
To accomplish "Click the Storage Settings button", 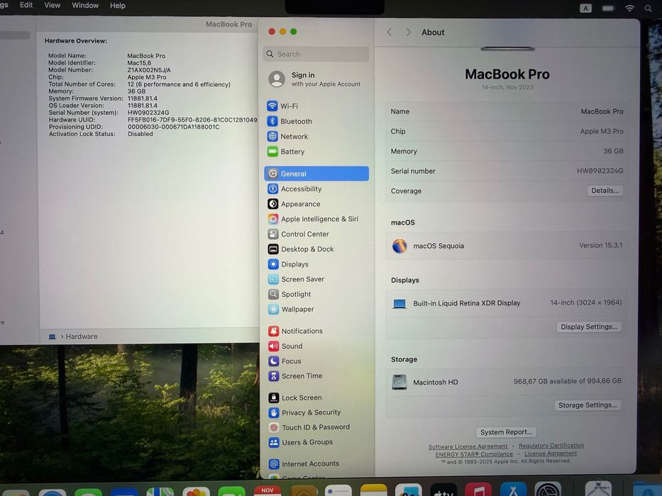I will (x=587, y=405).
